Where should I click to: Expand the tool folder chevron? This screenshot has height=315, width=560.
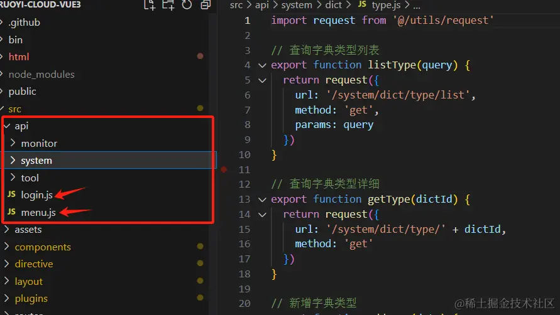[13, 178]
